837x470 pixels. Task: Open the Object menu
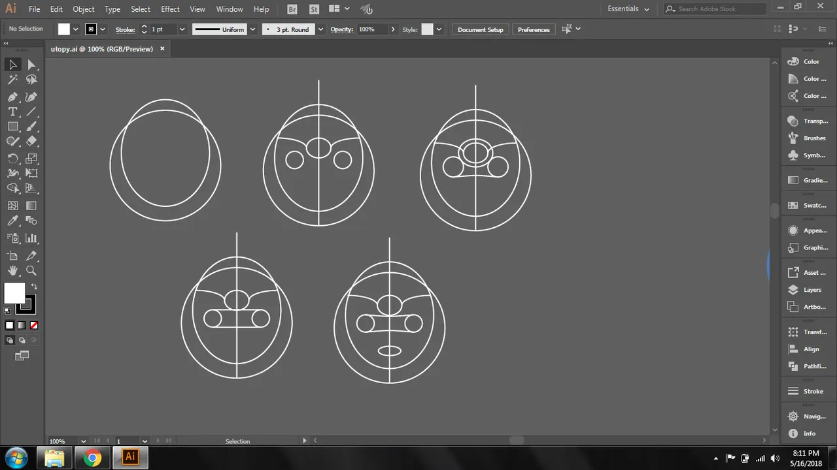tap(84, 9)
